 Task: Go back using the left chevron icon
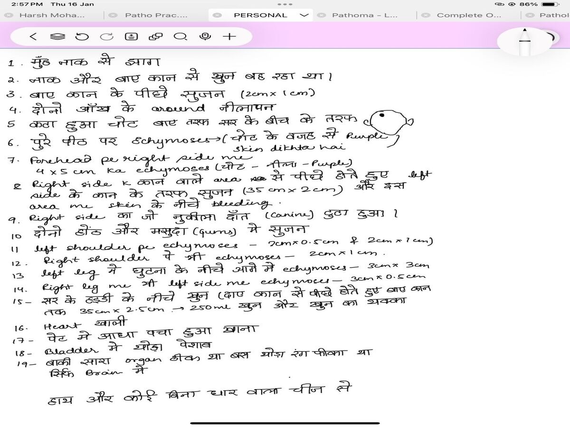(x=33, y=37)
